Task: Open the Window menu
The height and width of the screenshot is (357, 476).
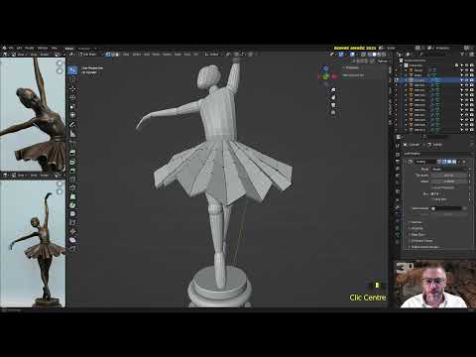Action: coord(43,48)
